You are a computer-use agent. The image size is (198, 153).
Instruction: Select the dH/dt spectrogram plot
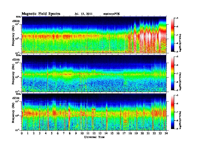(x=94, y=35)
